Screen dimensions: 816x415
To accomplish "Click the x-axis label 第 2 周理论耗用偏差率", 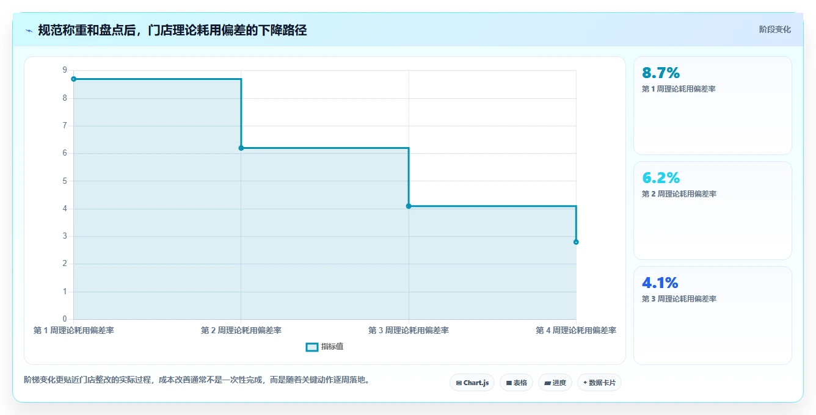I will (241, 330).
